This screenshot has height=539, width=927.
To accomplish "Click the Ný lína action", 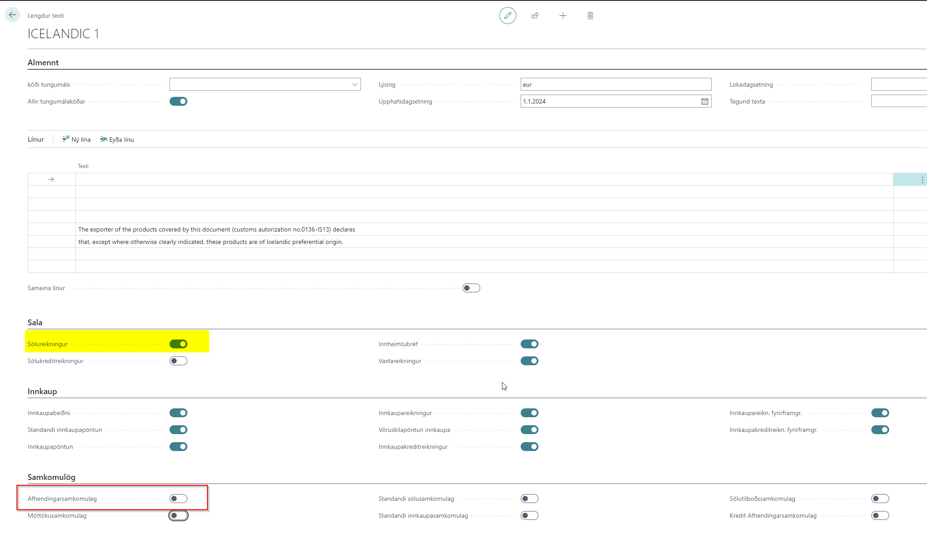I will [77, 140].
